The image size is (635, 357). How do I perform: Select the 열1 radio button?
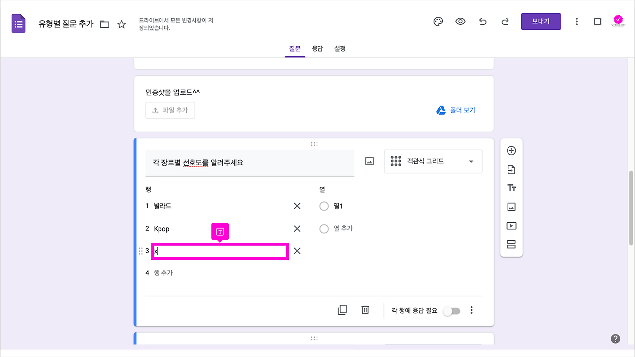324,206
